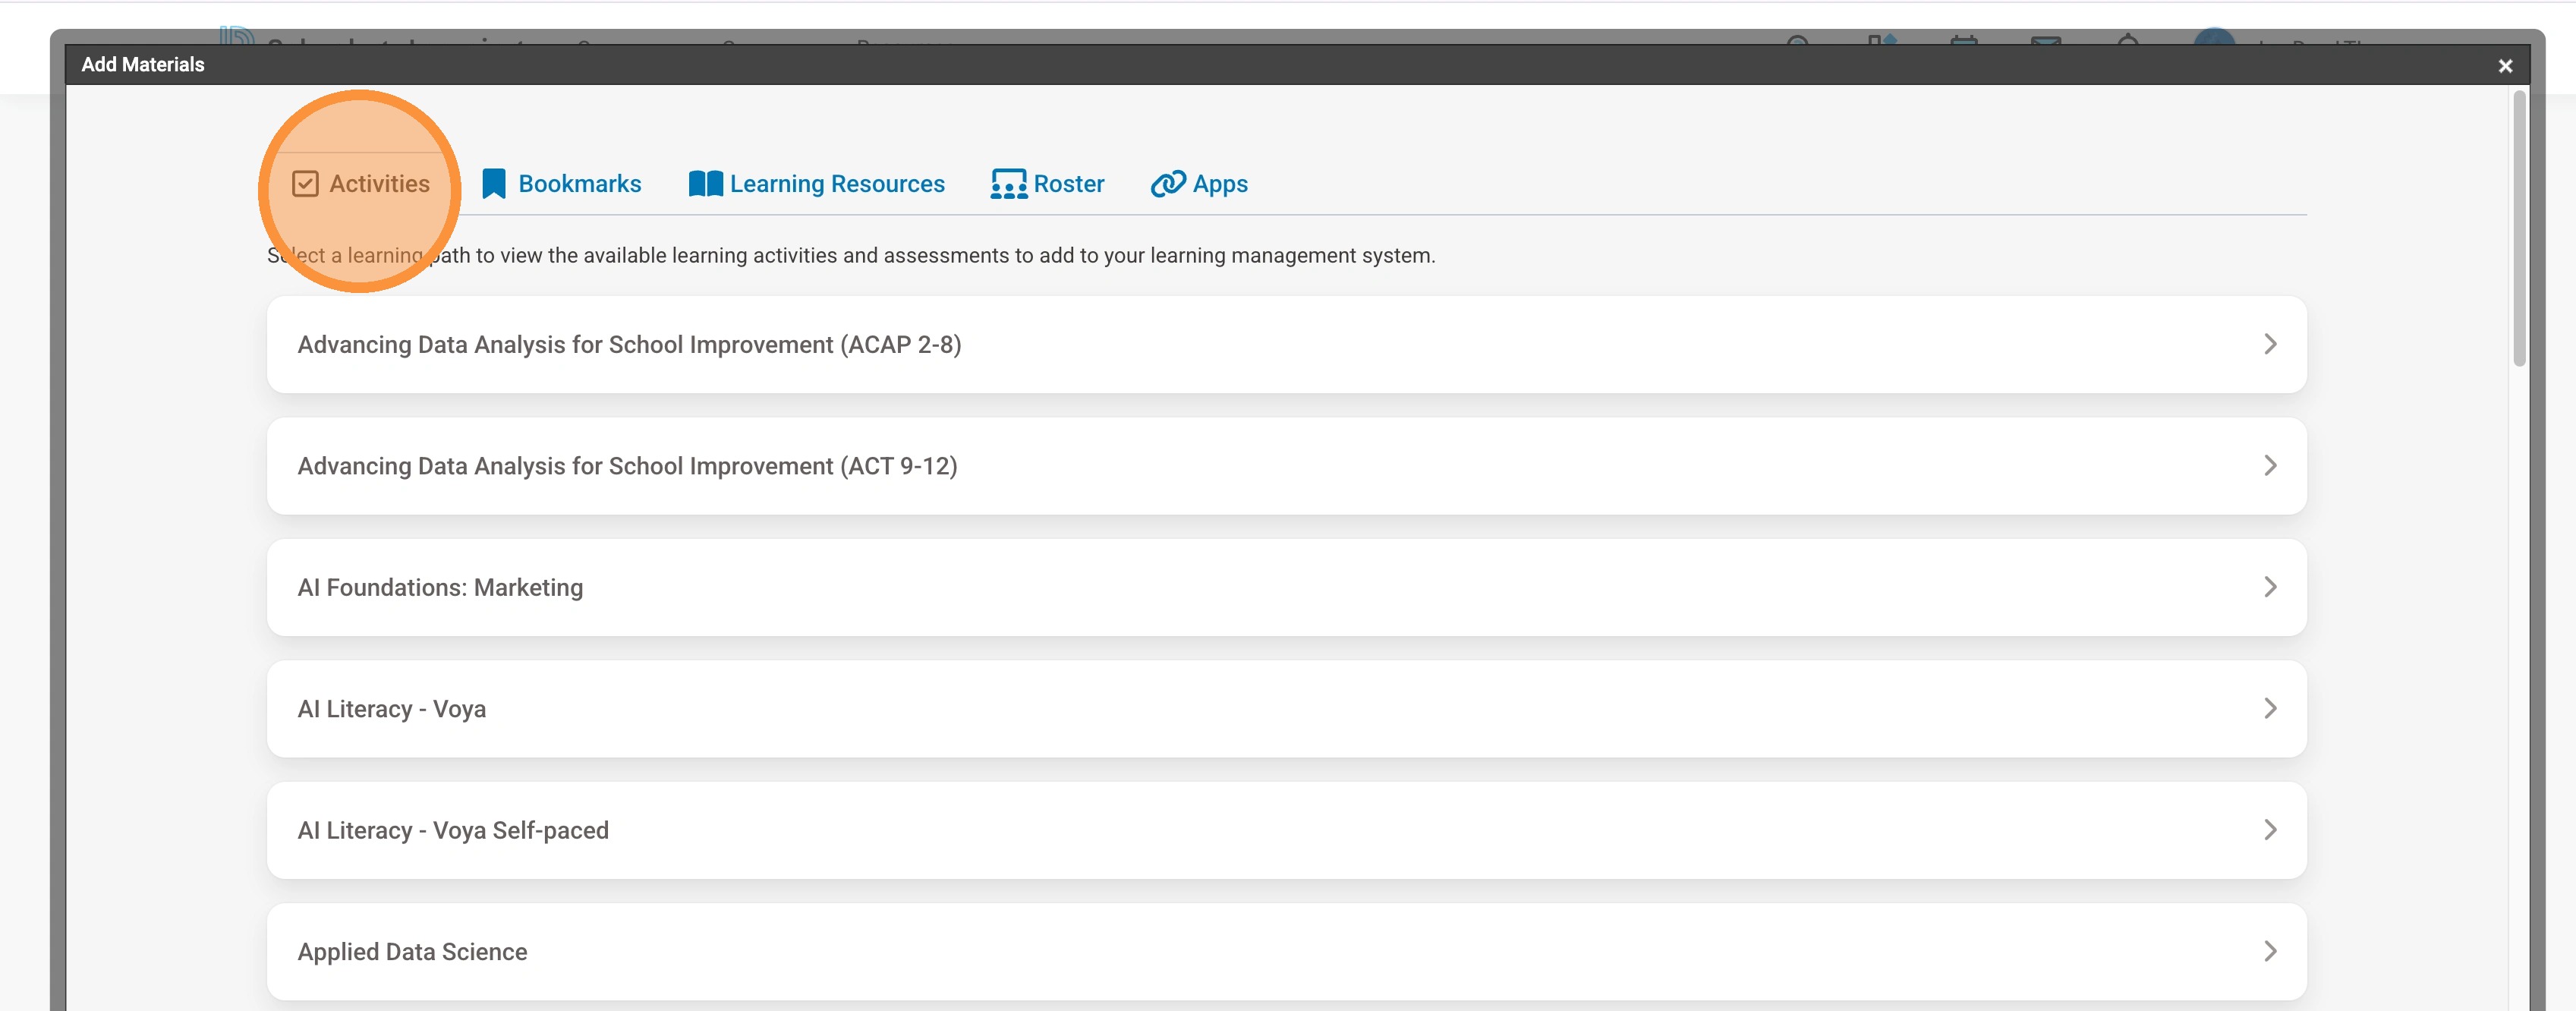Select the Roster tab text

1068,184
